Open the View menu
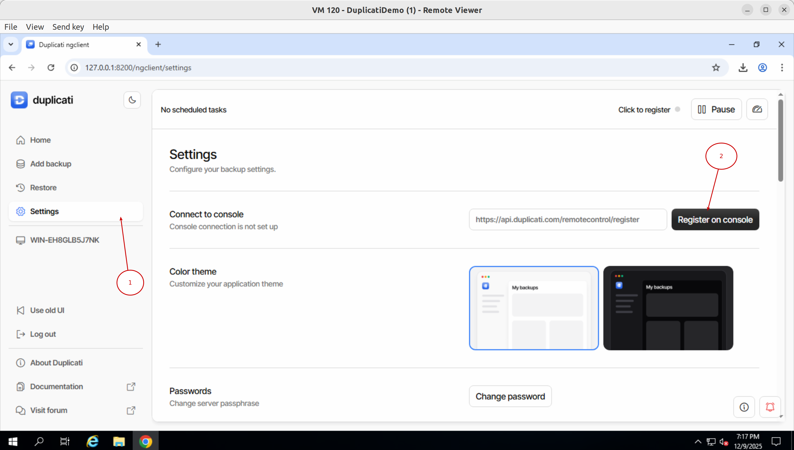 click(x=35, y=27)
